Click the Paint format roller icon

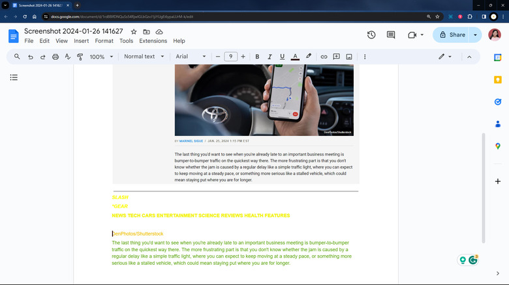pyautogui.click(x=80, y=57)
